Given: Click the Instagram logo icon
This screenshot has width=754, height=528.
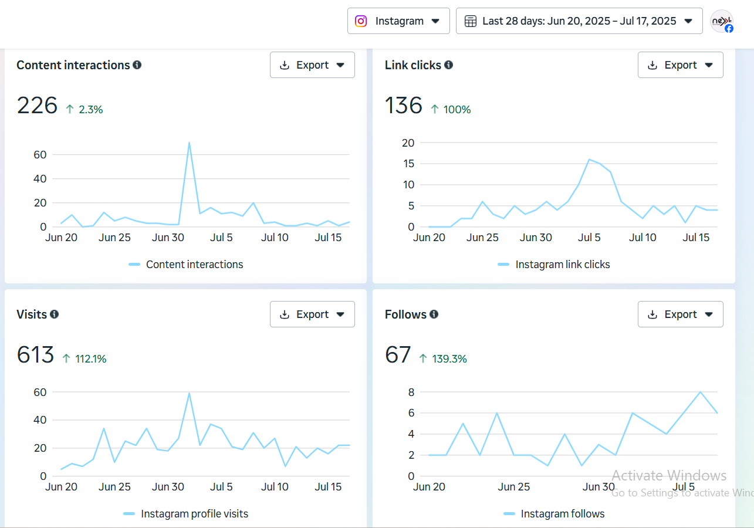Looking at the screenshot, I should click(361, 21).
